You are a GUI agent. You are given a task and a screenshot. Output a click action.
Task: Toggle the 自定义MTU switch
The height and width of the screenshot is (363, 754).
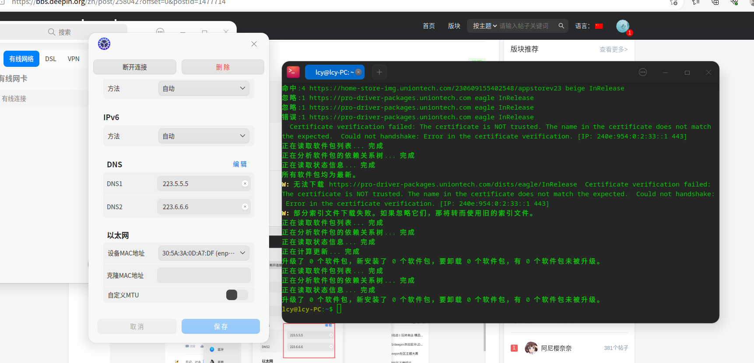click(x=237, y=295)
